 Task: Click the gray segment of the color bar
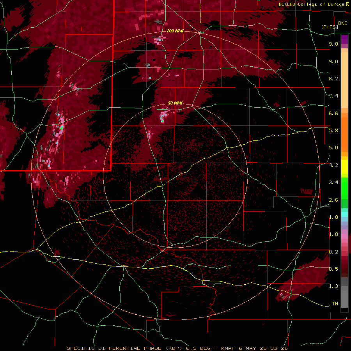point(344,293)
